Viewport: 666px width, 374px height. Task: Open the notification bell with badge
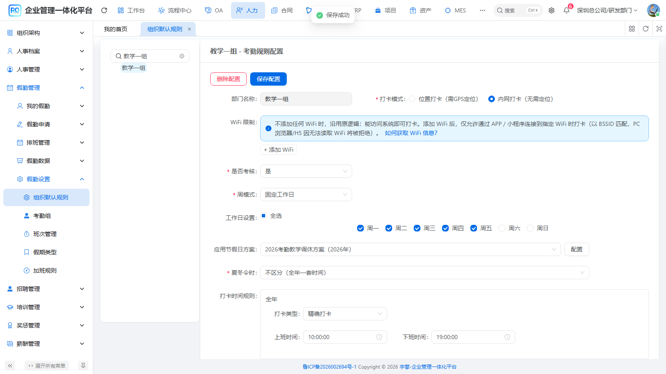tap(567, 10)
